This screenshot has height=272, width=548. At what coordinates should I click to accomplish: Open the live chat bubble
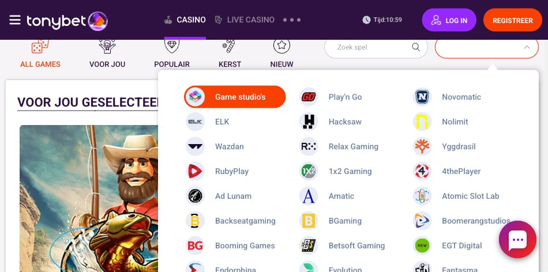click(x=517, y=240)
